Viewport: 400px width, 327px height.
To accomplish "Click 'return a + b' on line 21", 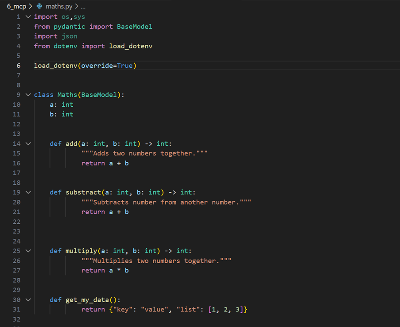I will pos(105,212).
